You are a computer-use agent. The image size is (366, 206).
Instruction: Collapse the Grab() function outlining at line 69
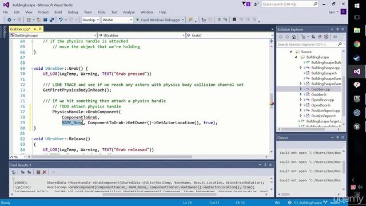[x=32, y=69]
